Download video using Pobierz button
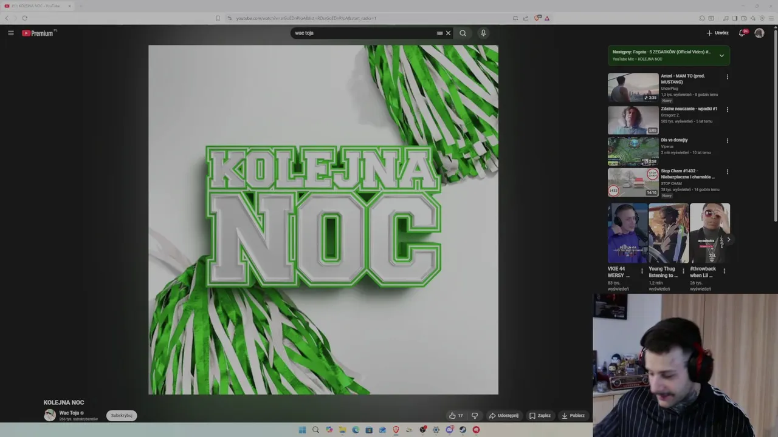Image resolution: width=778 pixels, height=437 pixels. [x=573, y=416]
